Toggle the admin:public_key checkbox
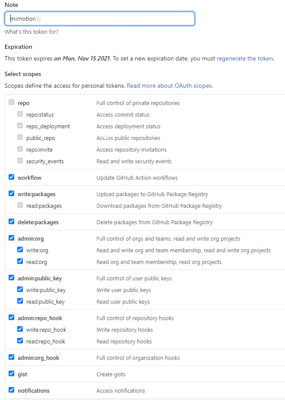The width and height of the screenshot is (285, 400). pyautogui.click(x=12, y=278)
